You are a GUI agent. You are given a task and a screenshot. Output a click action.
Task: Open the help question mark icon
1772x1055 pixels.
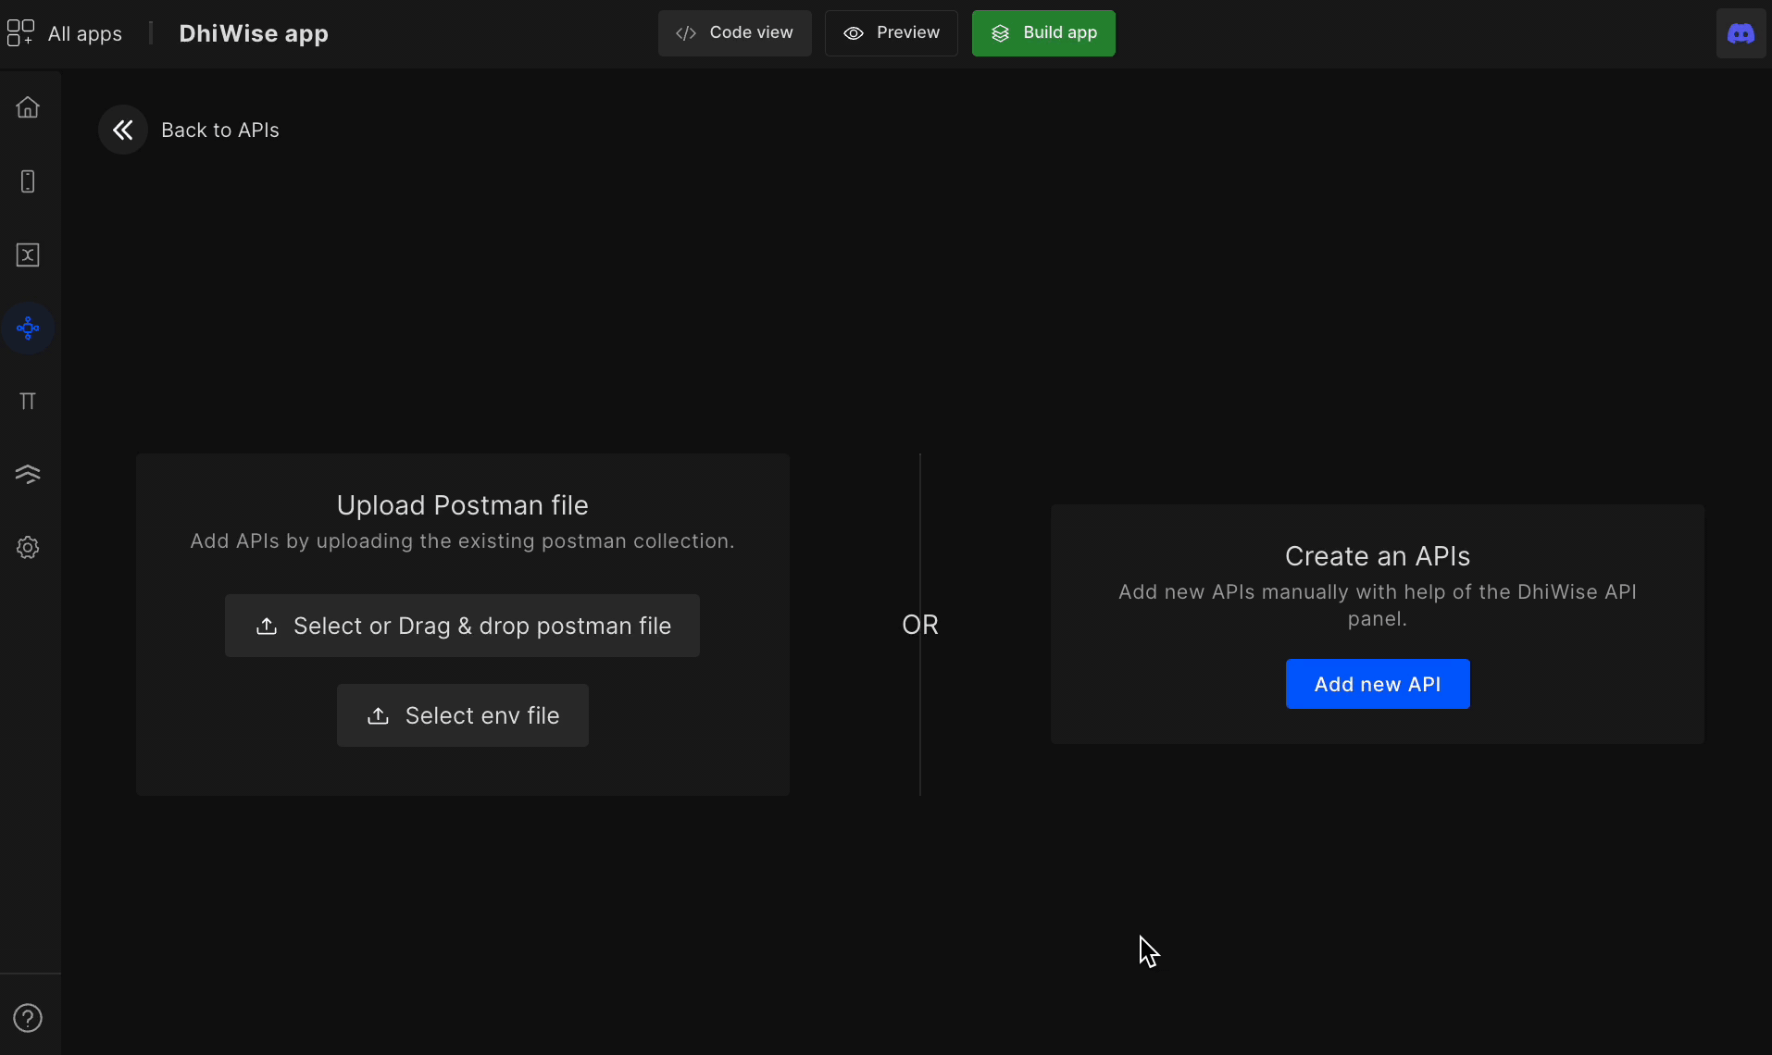28,1018
